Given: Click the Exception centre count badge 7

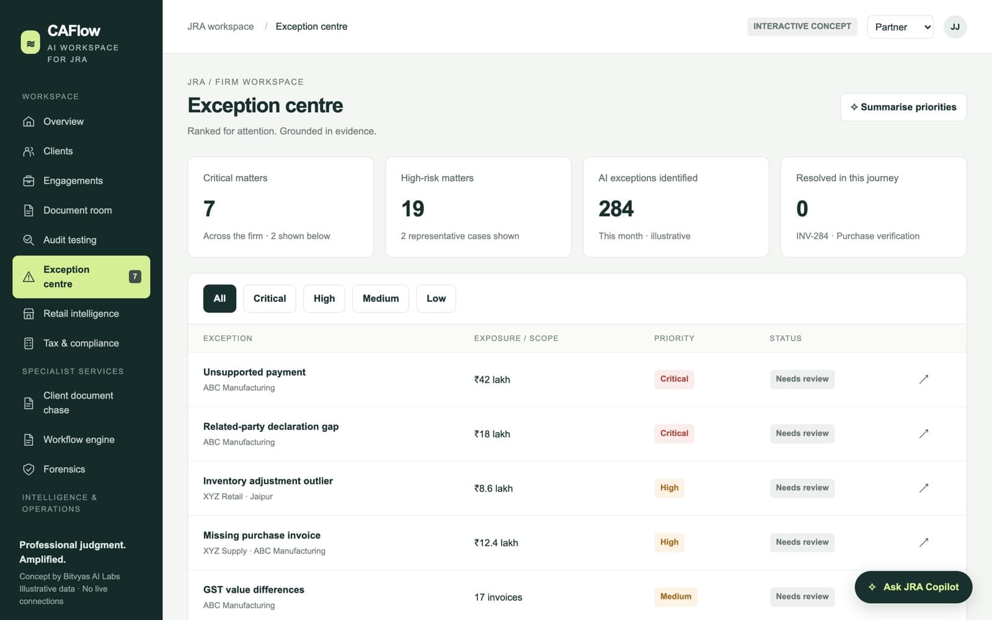Looking at the screenshot, I should (x=135, y=277).
